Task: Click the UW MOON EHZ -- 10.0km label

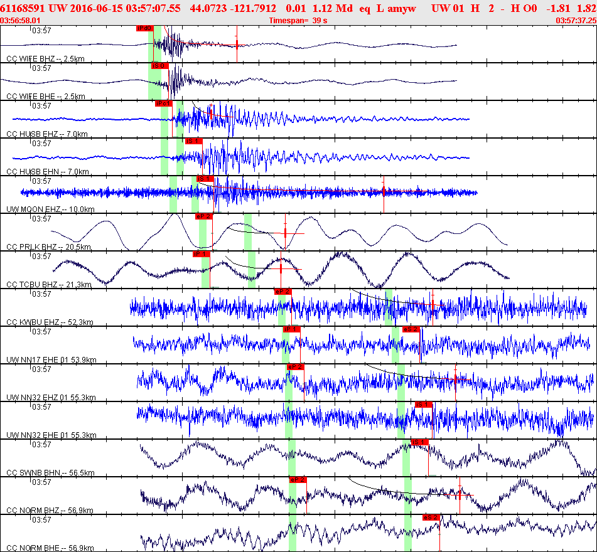Action: coord(50,210)
